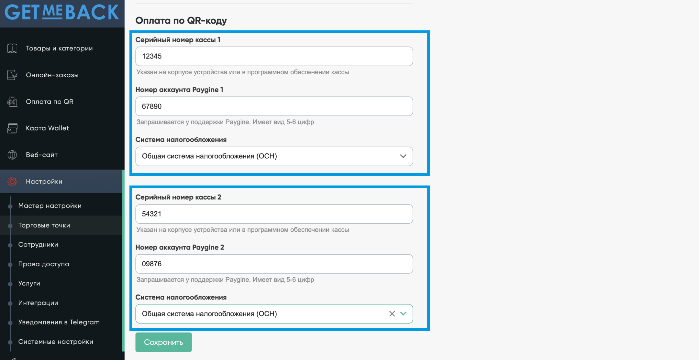Click the Карта Wallet card icon
Image resolution: width=699 pixels, height=360 pixels.
pos(12,128)
